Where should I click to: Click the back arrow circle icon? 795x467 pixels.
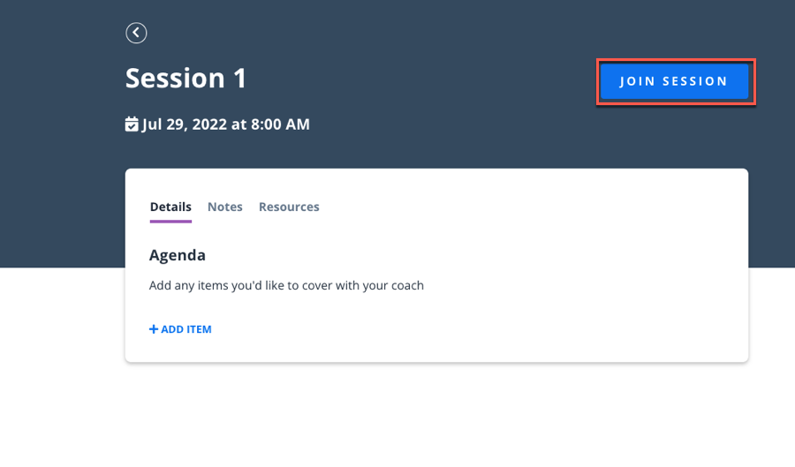click(x=136, y=33)
